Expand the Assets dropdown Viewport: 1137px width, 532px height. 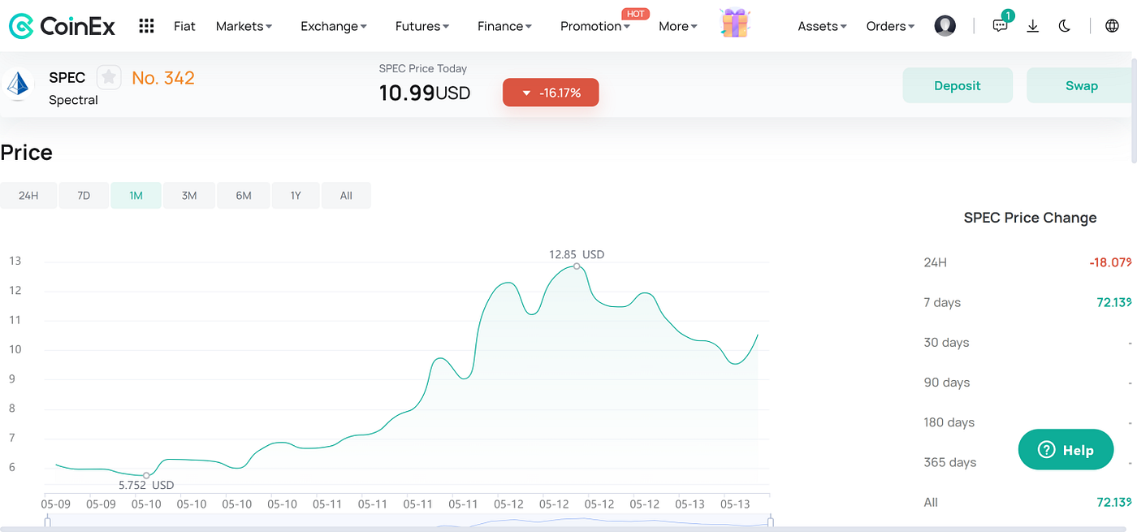tap(820, 25)
